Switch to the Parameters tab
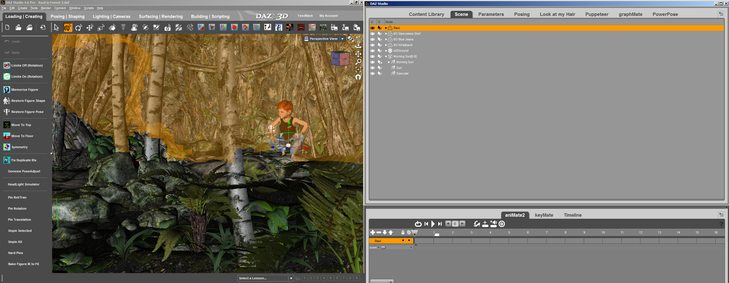This screenshot has height=283, width=729. (491, 14)
